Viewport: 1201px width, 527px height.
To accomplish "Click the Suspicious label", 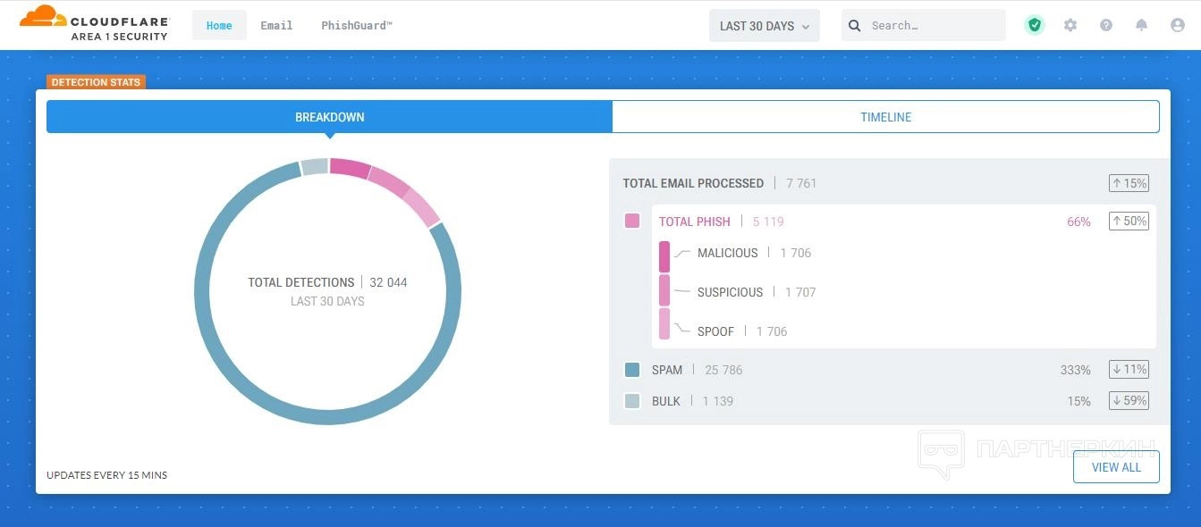I will pyautogui.click(x=731, y=292).
